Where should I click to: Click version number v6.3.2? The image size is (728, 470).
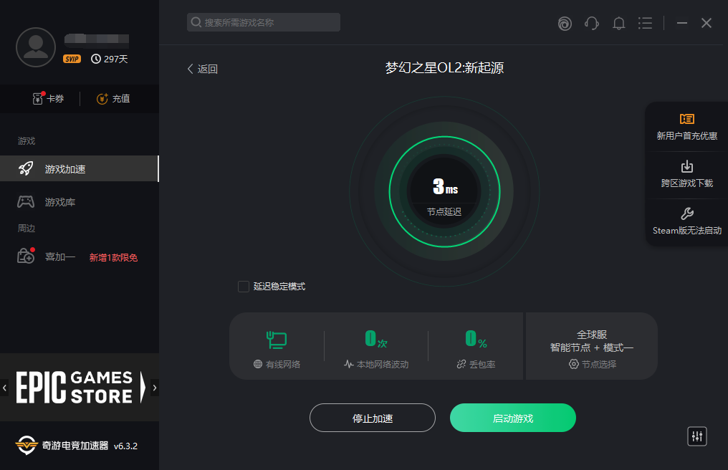pyautogui.click(x=125, y=446)
